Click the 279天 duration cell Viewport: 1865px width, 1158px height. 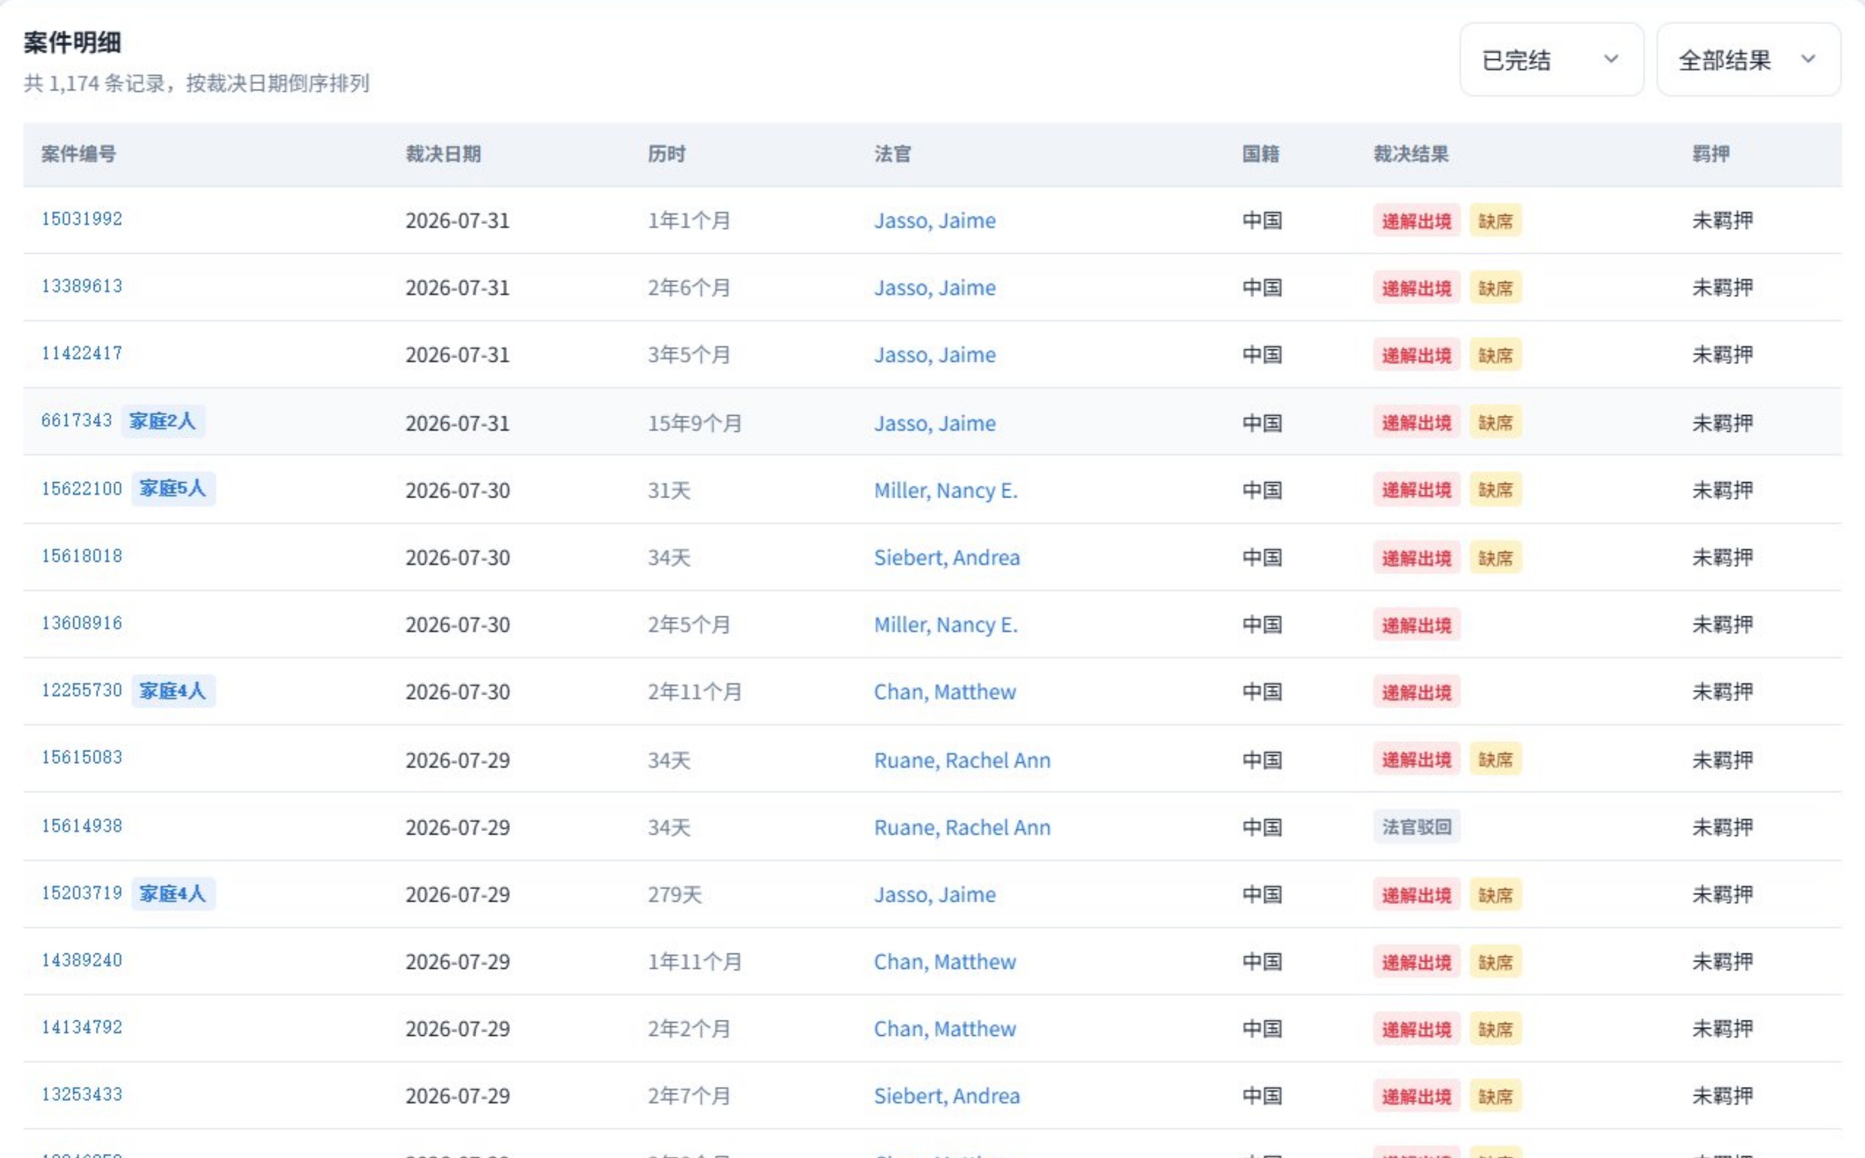pos(675,895)
